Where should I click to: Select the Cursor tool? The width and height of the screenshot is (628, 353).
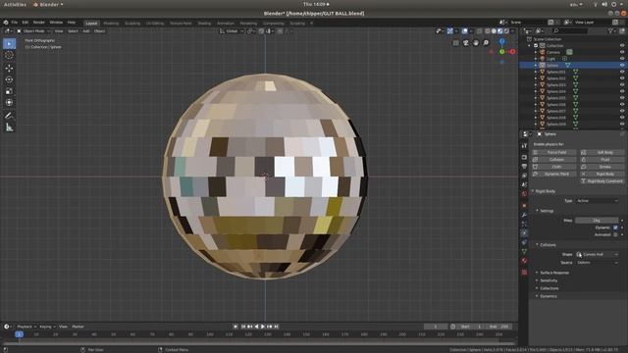(x=9, y=55)
